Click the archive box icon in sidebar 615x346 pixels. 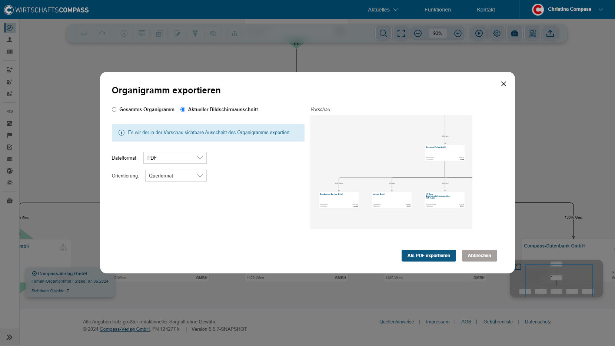click(x=10, y=201)
